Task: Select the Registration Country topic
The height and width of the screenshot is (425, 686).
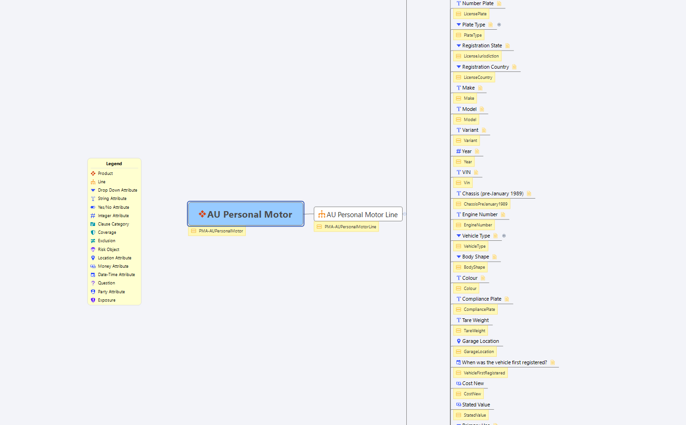Action: tap(485, 67)
